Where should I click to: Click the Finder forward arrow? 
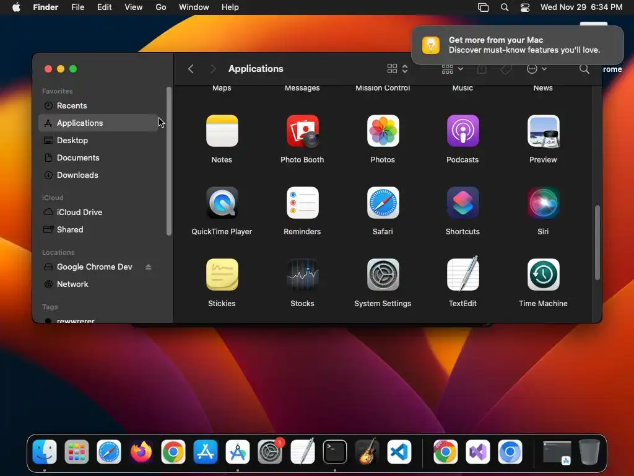pos(213,69)
